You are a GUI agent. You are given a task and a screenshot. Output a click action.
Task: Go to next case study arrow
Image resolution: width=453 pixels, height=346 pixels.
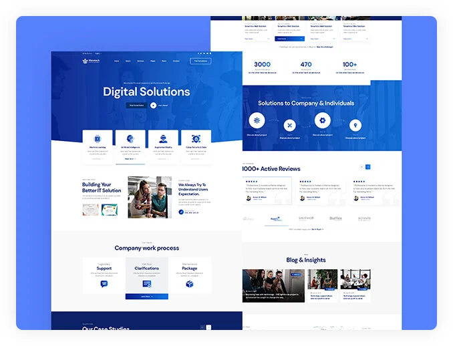click(208, 327)
